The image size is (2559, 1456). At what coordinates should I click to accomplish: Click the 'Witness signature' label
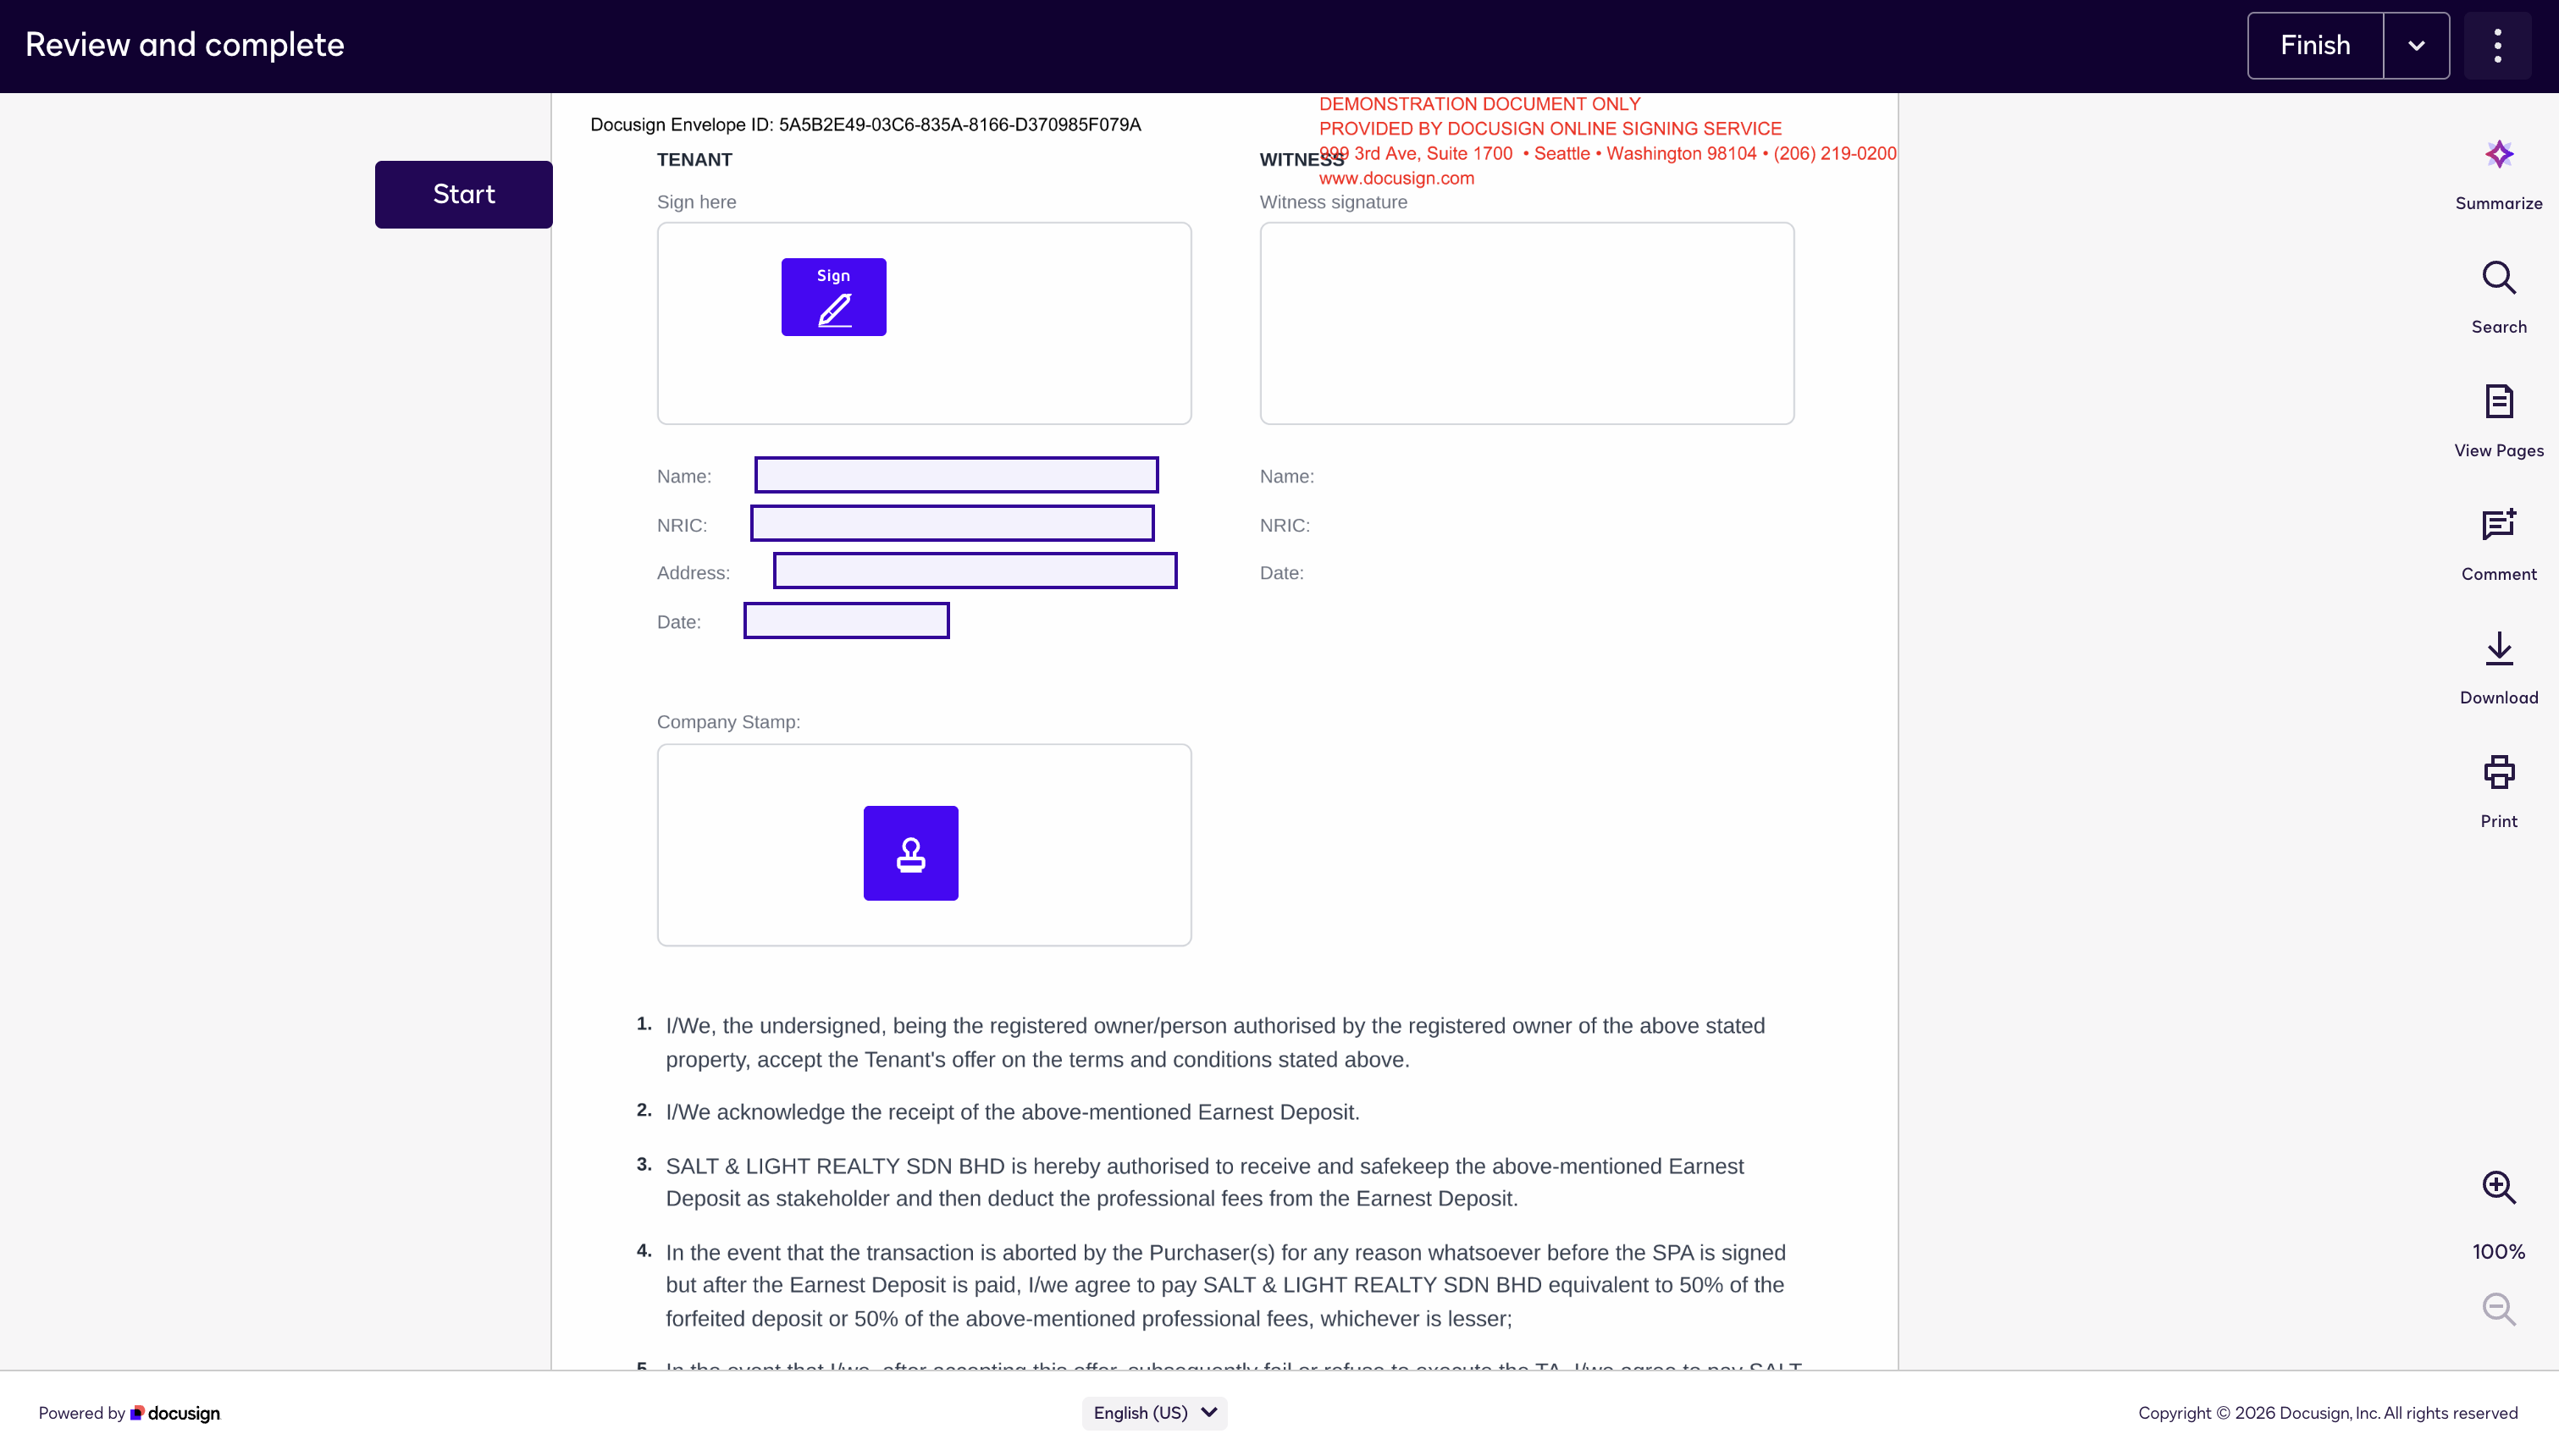point(1333,202)
